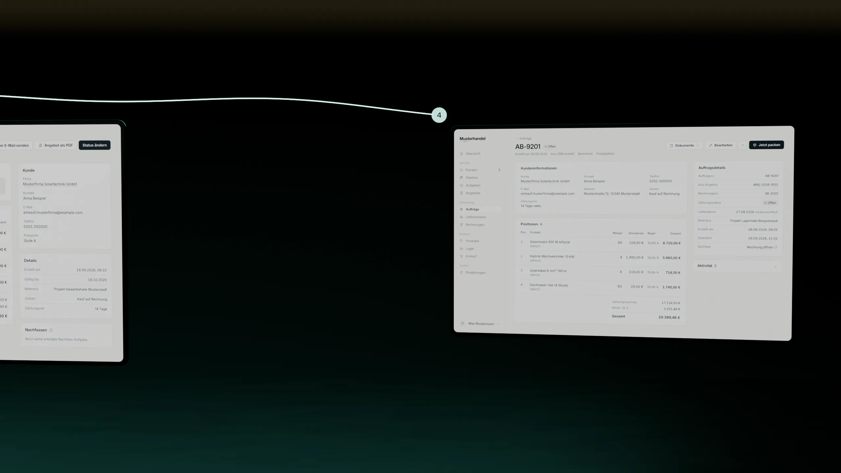This screenshot has width=841, height=473.
Task: Select the Hybrid-Wechselrichter 10 kW row
Action: pos(601,258)
